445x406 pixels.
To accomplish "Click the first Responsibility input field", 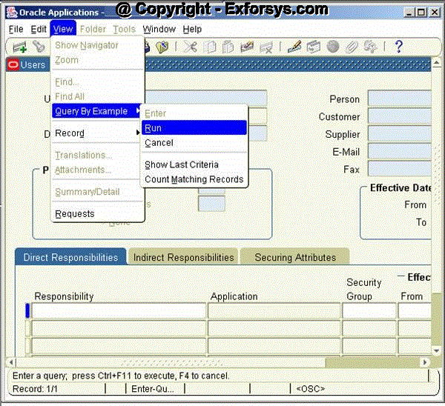I will click(119, 310).
